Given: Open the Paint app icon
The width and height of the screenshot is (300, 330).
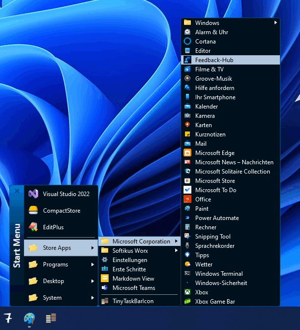Looking at the screenshot, I should pyautogui.click(x=187, y=209).
